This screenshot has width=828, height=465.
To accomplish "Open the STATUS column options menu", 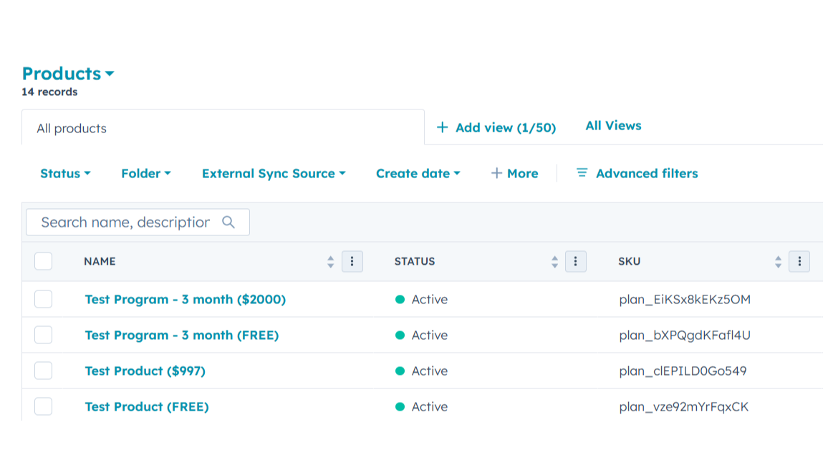I will (x=576, y=261).
